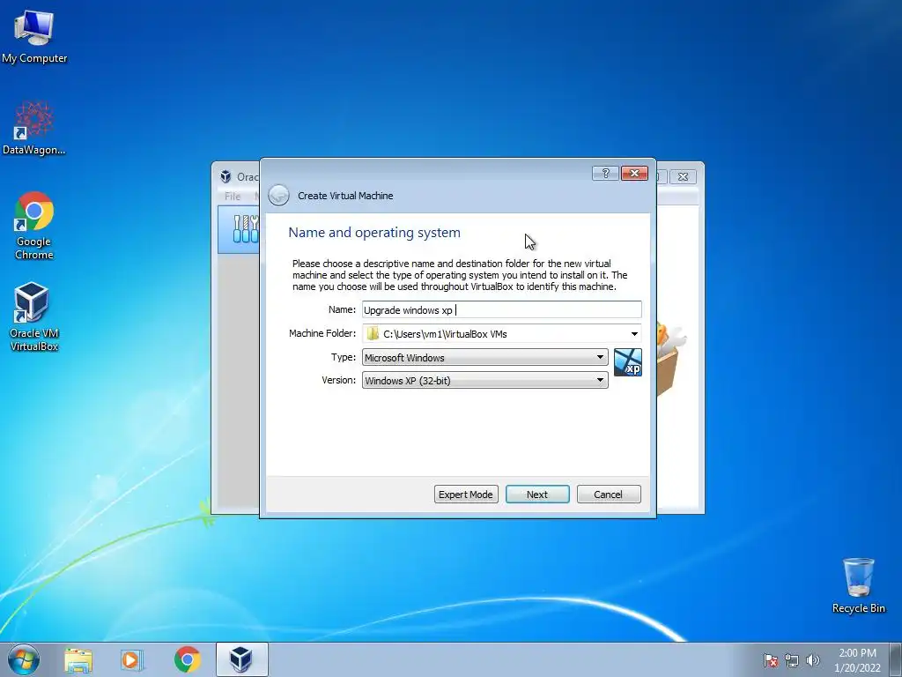Open the volume speaker tray icon
Viewport: 902px width, 677px height.
pyautogui.click(x=812, y=660)
